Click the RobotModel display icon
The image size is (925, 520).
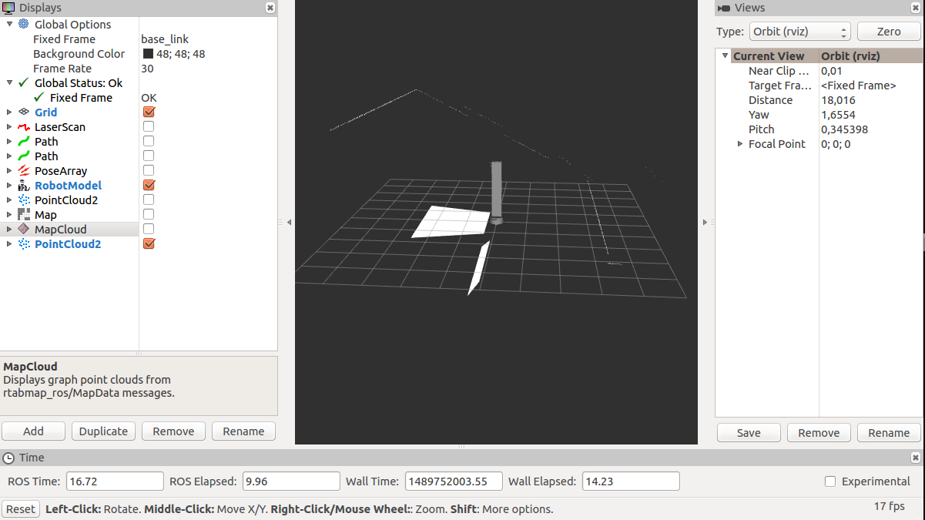[24, 186]
